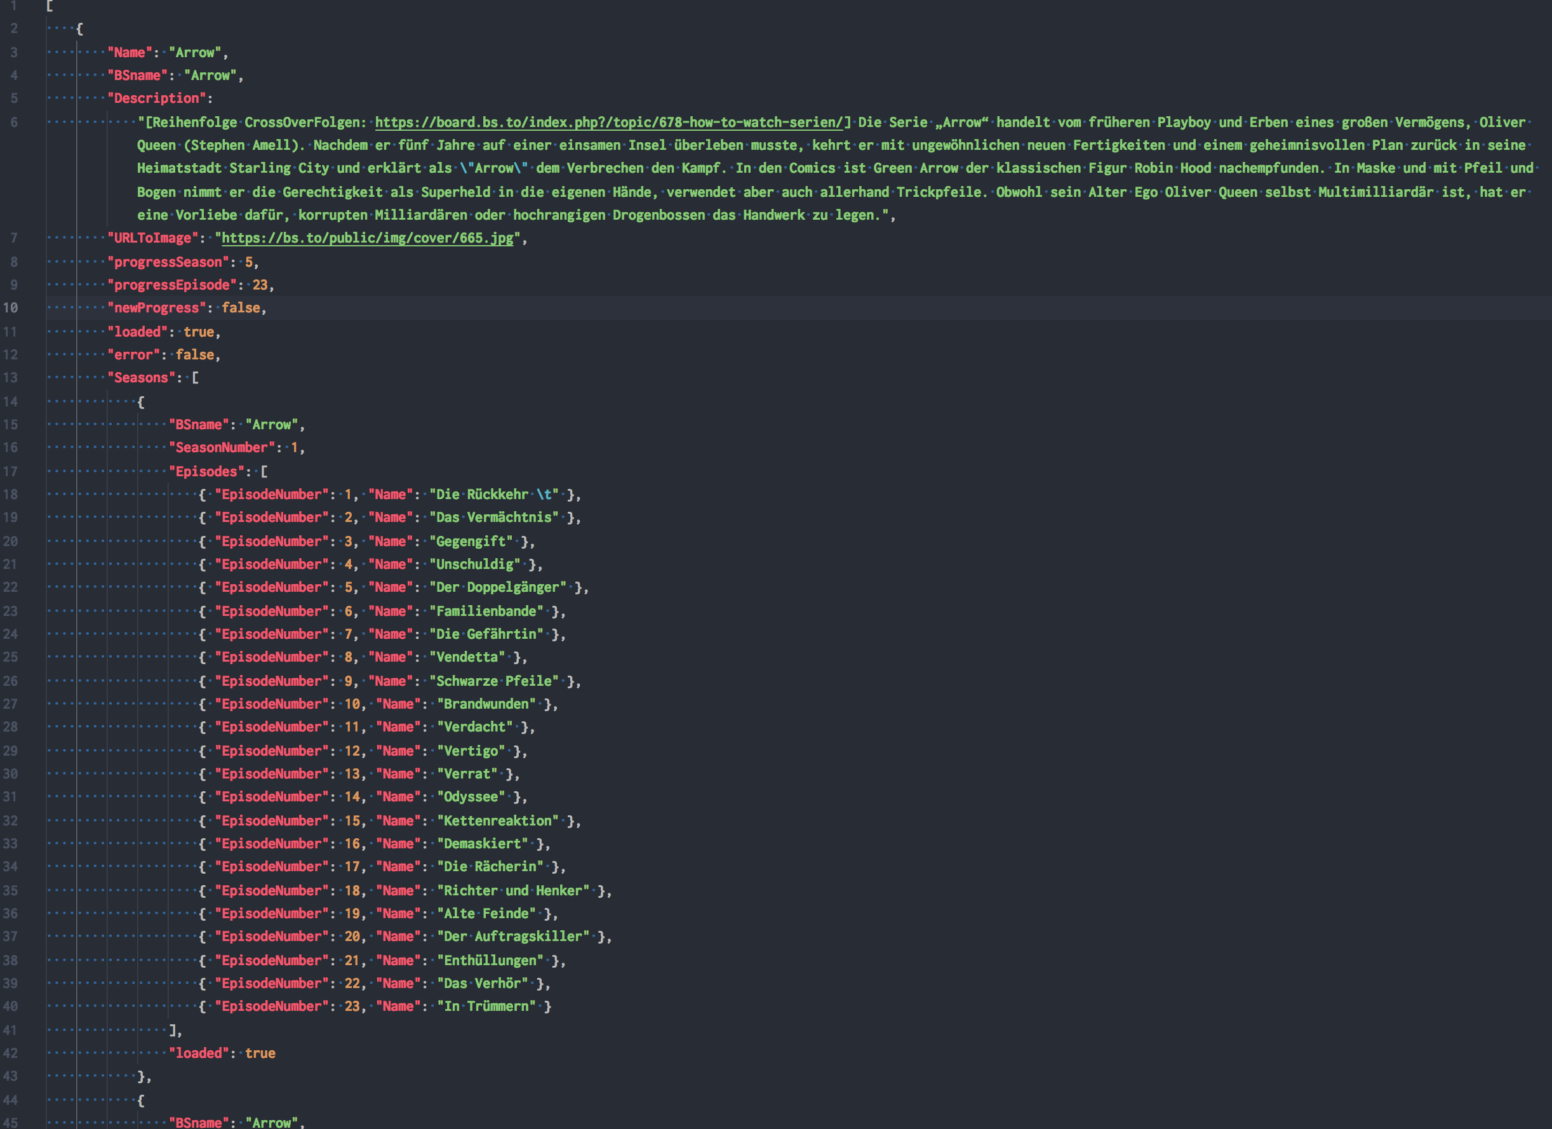Screen dimensions: 1552x1129
Task: Click the "loaded" key on line 11
Action: (138, 332)
